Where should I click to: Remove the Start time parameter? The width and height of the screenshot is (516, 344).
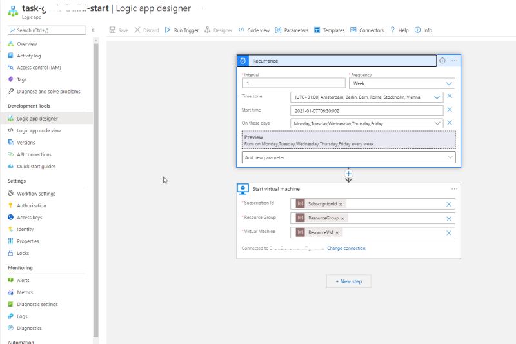coord(450,109)
